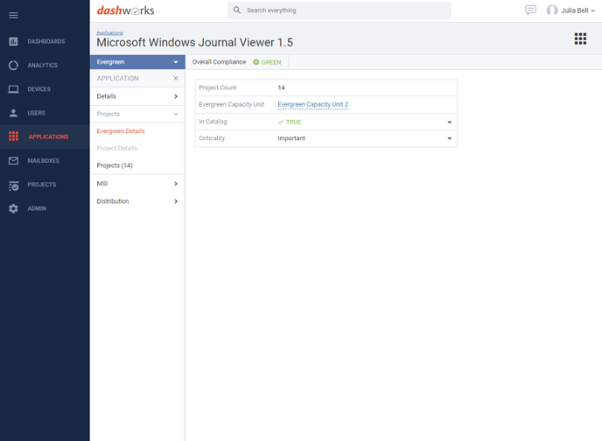The width and height of the screenshot is (602, 441).
Task: Close the APPLICATION panel with the X
Action: (176, 78)
